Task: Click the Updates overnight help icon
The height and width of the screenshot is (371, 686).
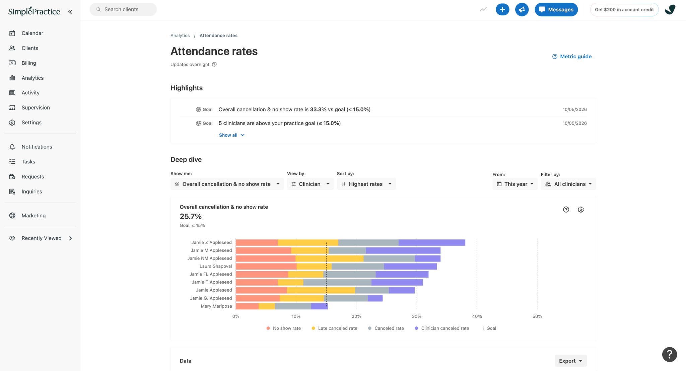Action: coord(214,64)
